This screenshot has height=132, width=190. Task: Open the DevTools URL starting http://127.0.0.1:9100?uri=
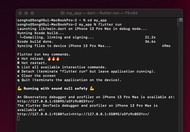[x=83, y=114]
